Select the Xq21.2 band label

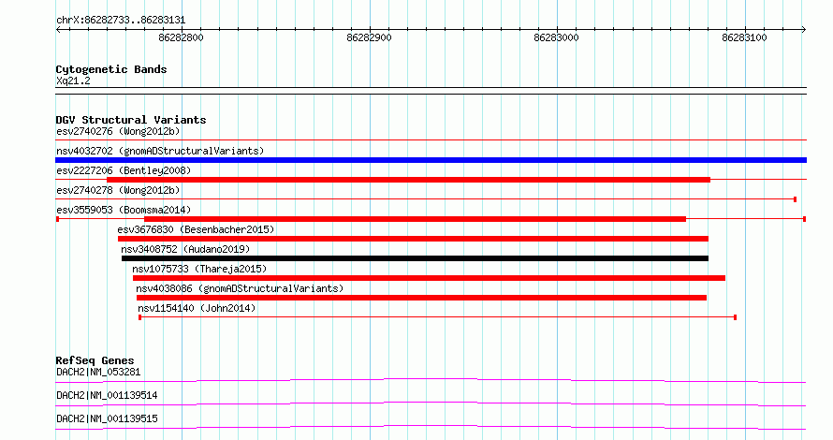click(73, 81)
